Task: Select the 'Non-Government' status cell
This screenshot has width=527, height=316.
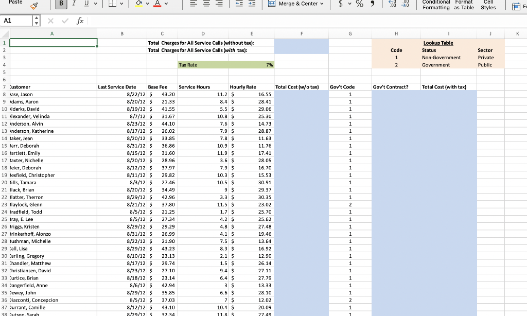Action: (x=449, y=58)
